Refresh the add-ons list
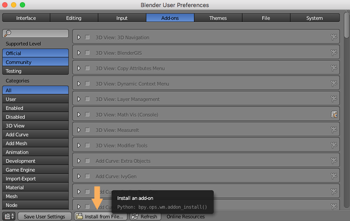 [146, 216]
